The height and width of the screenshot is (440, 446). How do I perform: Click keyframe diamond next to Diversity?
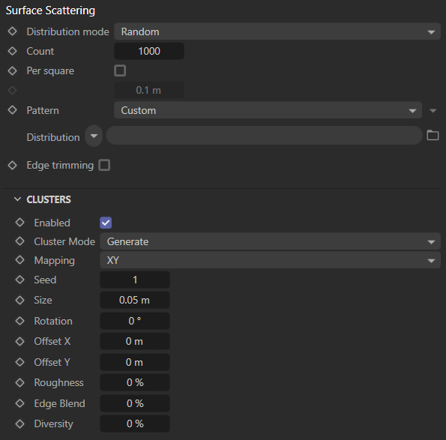pos(20,424)
